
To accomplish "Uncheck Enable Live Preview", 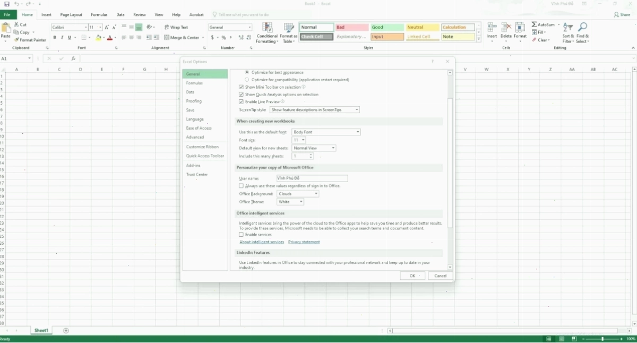I will pos(241,101).
